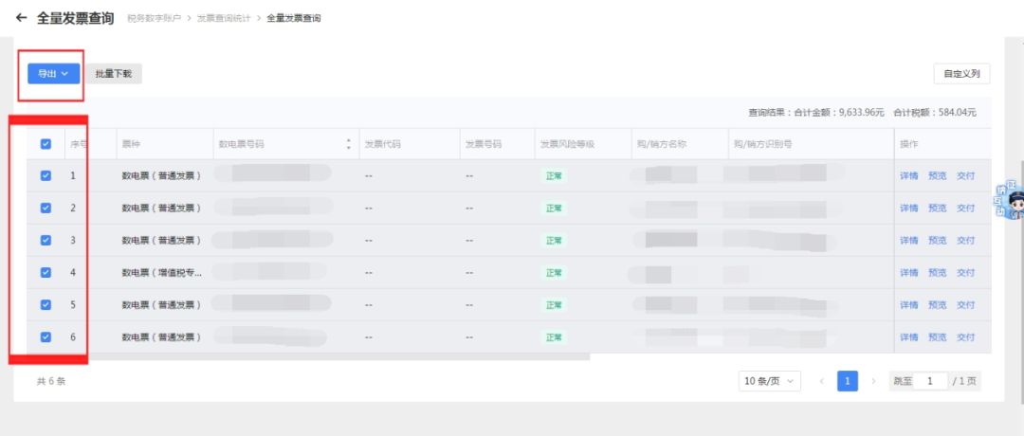Open 预览 for row 6
Image resolution: width=1024 pixels, height=436 pixels.
[937, 336]
